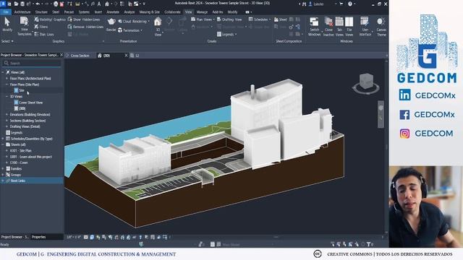Collapse the Views (all) tree node
Image resolution: width=463 pixels, height=260 pixels.
tap(3, 72)
